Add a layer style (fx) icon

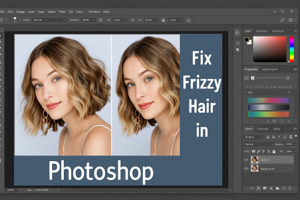(258, 188)
